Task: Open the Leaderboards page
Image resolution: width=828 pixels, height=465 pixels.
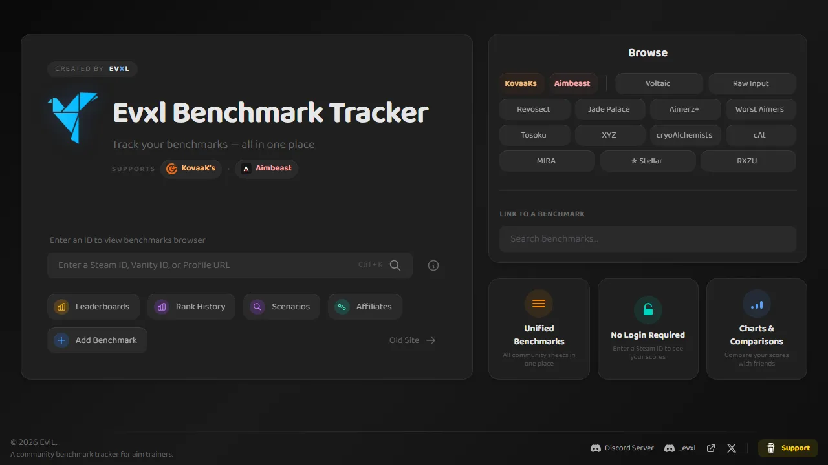Action: point(93,307)
